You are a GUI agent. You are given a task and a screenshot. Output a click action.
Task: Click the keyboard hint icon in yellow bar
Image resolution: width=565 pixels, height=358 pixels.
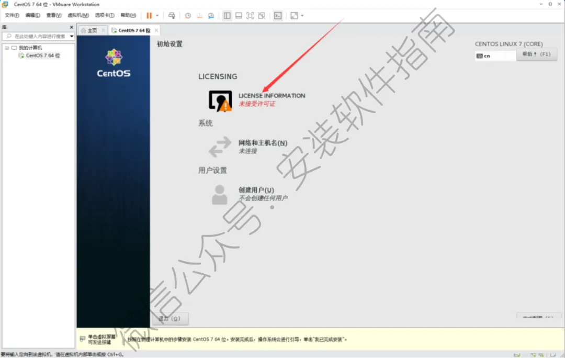pos(83,339)
